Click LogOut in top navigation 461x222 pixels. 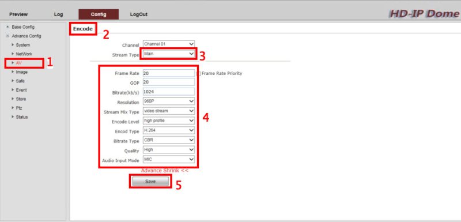pos(139,14)
